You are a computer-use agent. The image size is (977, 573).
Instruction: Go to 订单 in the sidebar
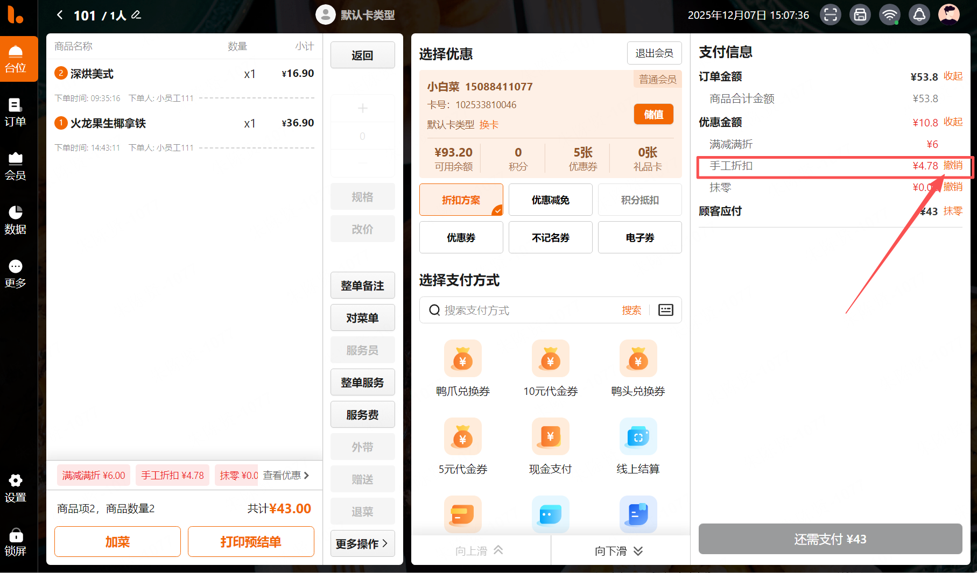(x=16, y=112)
